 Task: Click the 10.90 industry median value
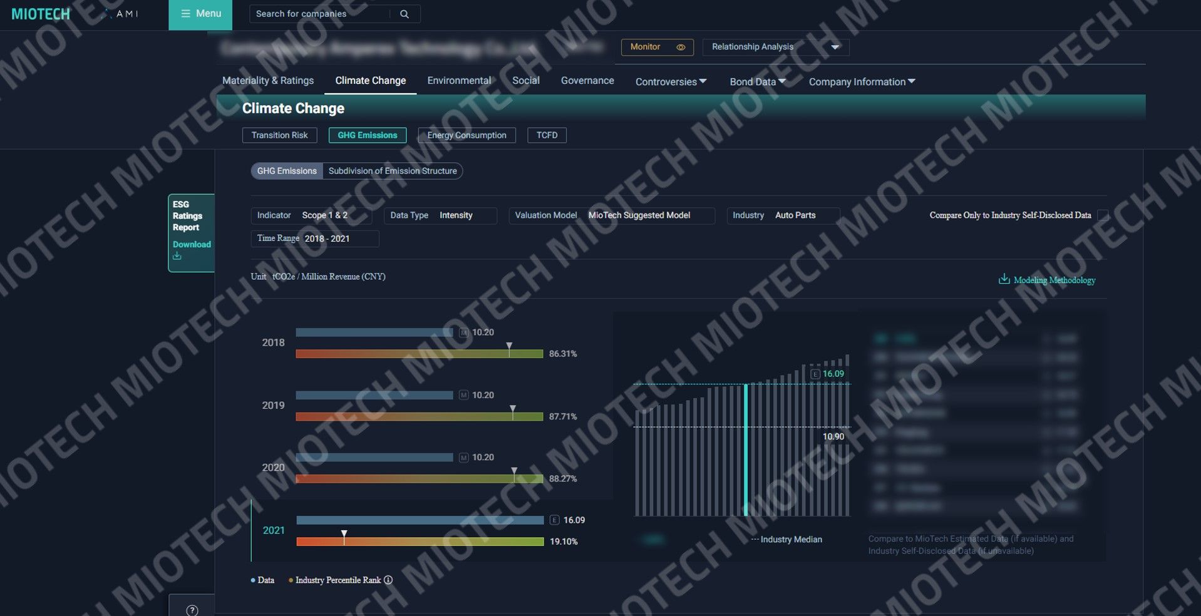pyautogui.click(x=833, y=437)
